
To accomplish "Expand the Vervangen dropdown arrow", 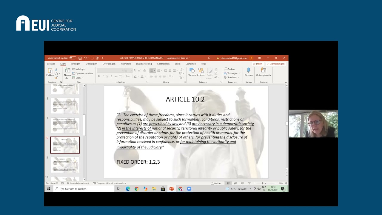I will coord(240,73).
